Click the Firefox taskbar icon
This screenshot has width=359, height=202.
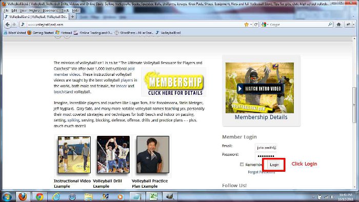[x=23, y=197]
